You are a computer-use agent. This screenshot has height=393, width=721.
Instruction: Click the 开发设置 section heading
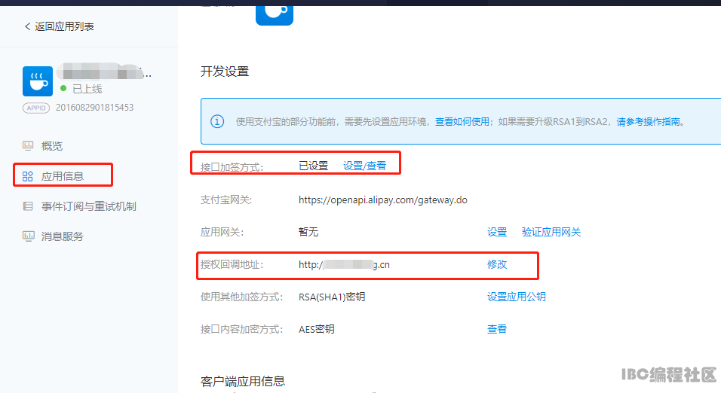tap(225, 72)
